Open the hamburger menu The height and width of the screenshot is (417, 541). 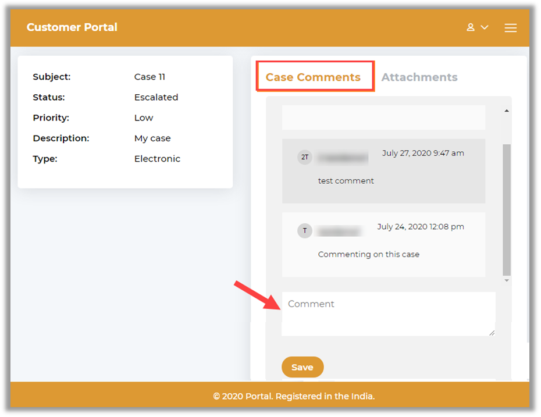point(510,28)
